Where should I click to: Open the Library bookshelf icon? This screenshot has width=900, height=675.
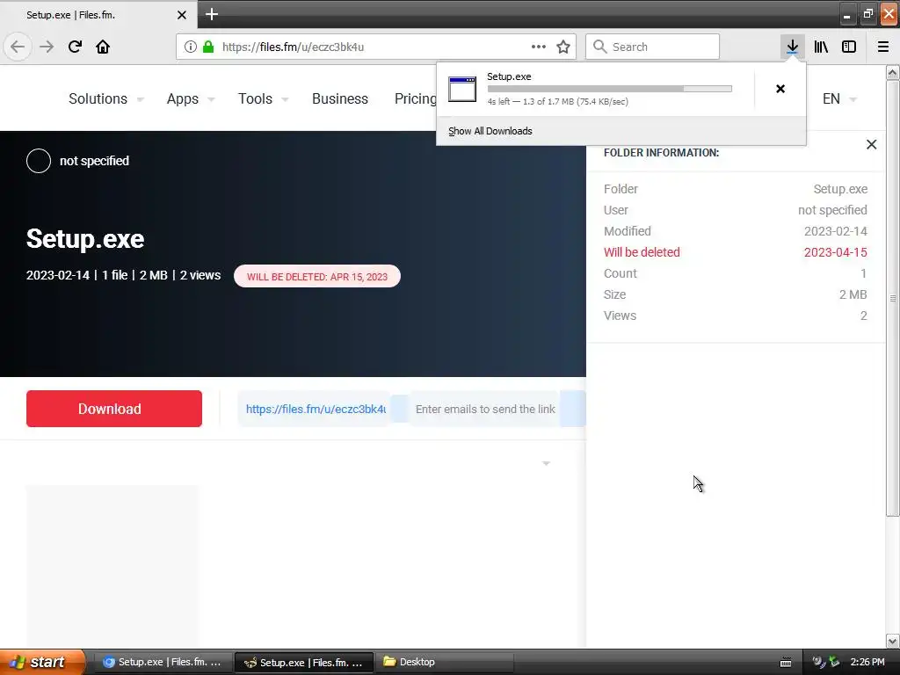click(821, 47)
